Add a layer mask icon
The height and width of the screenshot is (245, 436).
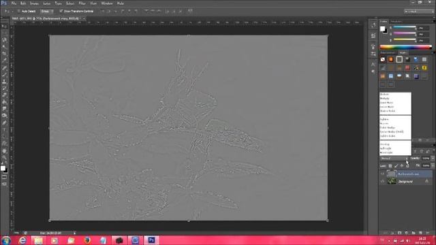400,233
